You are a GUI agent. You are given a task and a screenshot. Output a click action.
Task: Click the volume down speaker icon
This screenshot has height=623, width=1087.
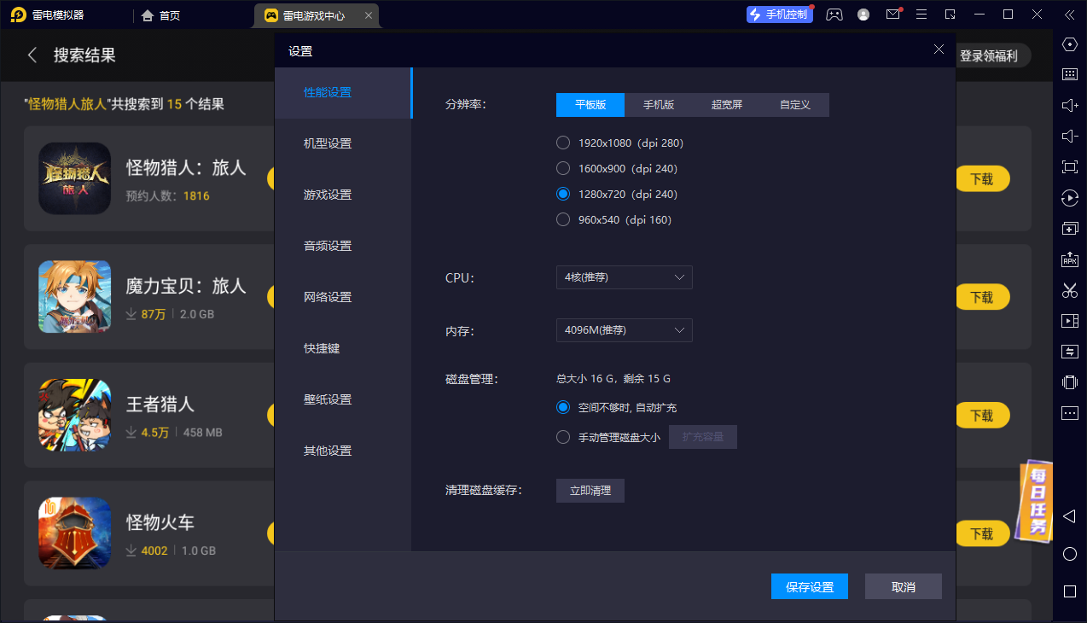pyautogui.click(x=1069, y=137)
